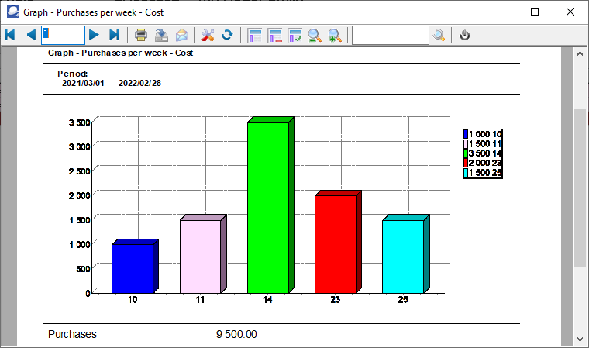Image resolution: width=589 pixels, height=348 pixels.
Task: Click the 3 500 y-axis label
Action: (x=79, y=122)
